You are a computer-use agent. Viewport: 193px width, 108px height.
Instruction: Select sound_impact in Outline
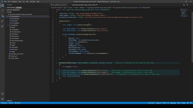tap(15, 58)
